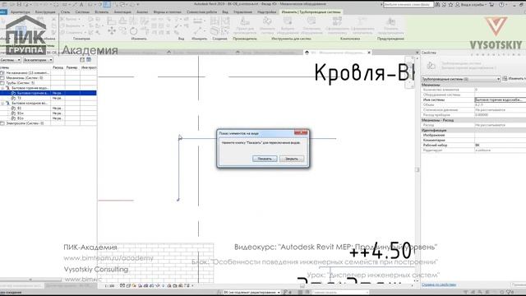Click the help question mark icon

click(501, 5)
